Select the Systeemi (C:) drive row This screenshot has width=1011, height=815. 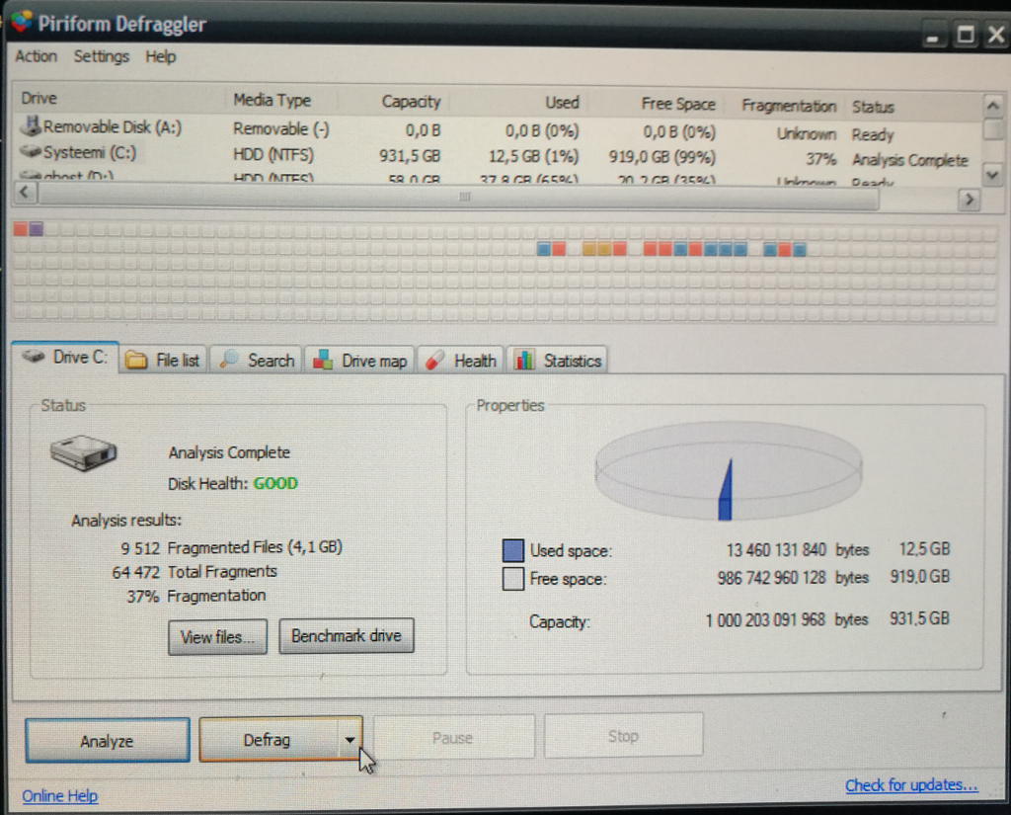497,155
